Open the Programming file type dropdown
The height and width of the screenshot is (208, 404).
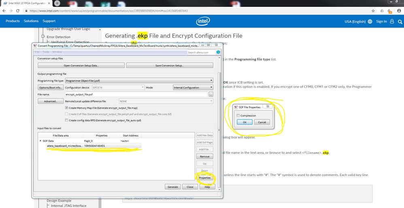139,81
